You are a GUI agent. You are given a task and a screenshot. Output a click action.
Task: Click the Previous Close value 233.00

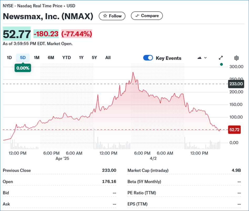109,170
